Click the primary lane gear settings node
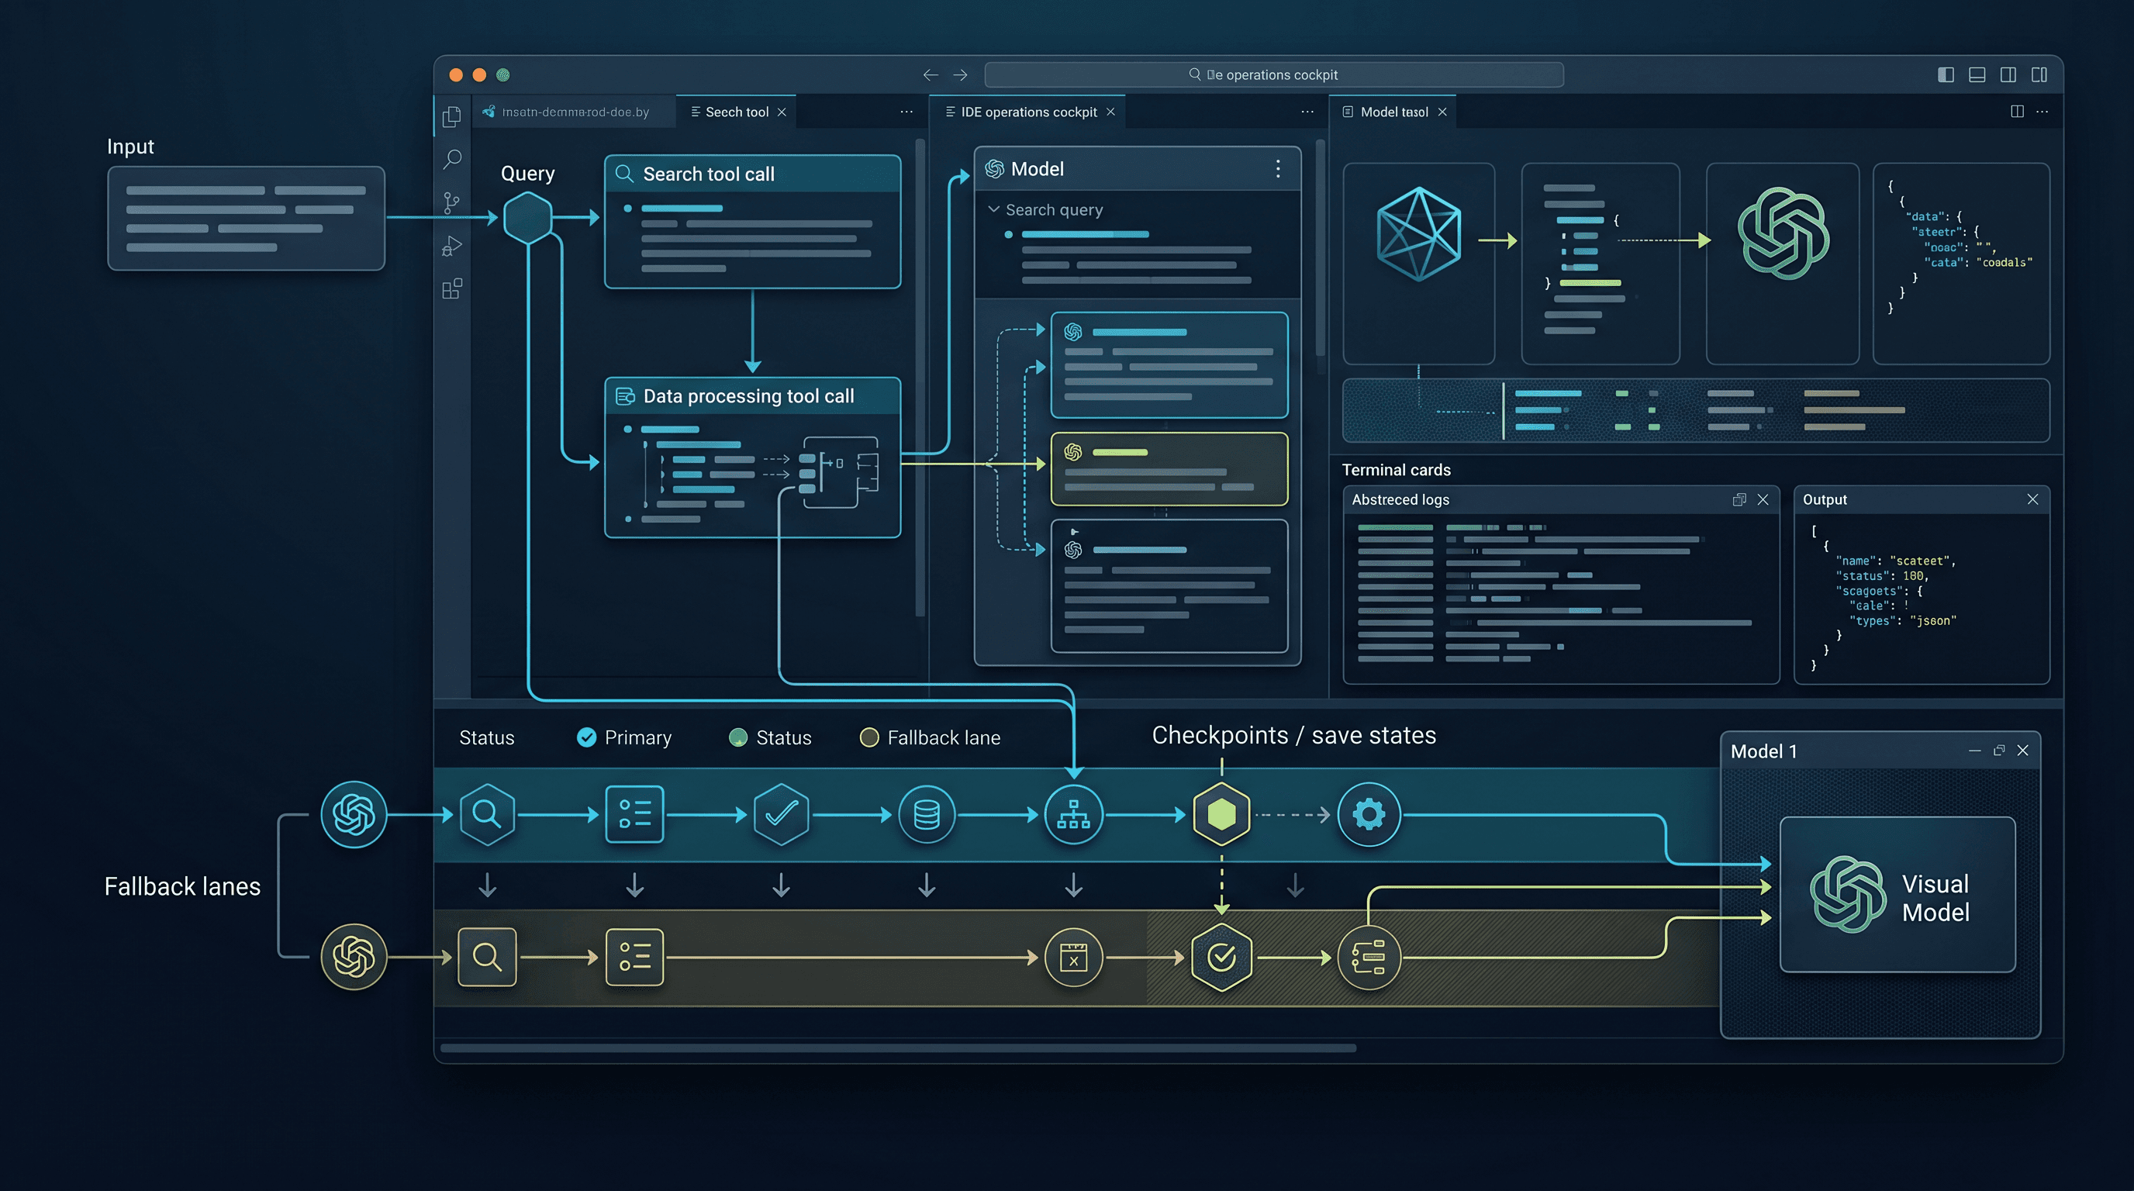Screen dimensions: 2134x1191 tap(1369, 814)
